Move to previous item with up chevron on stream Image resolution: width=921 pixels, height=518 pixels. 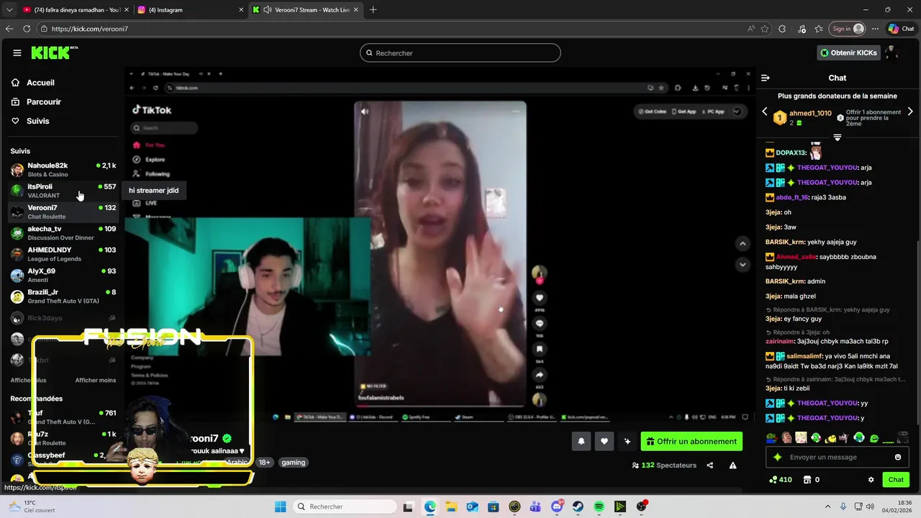click(743, 244)
